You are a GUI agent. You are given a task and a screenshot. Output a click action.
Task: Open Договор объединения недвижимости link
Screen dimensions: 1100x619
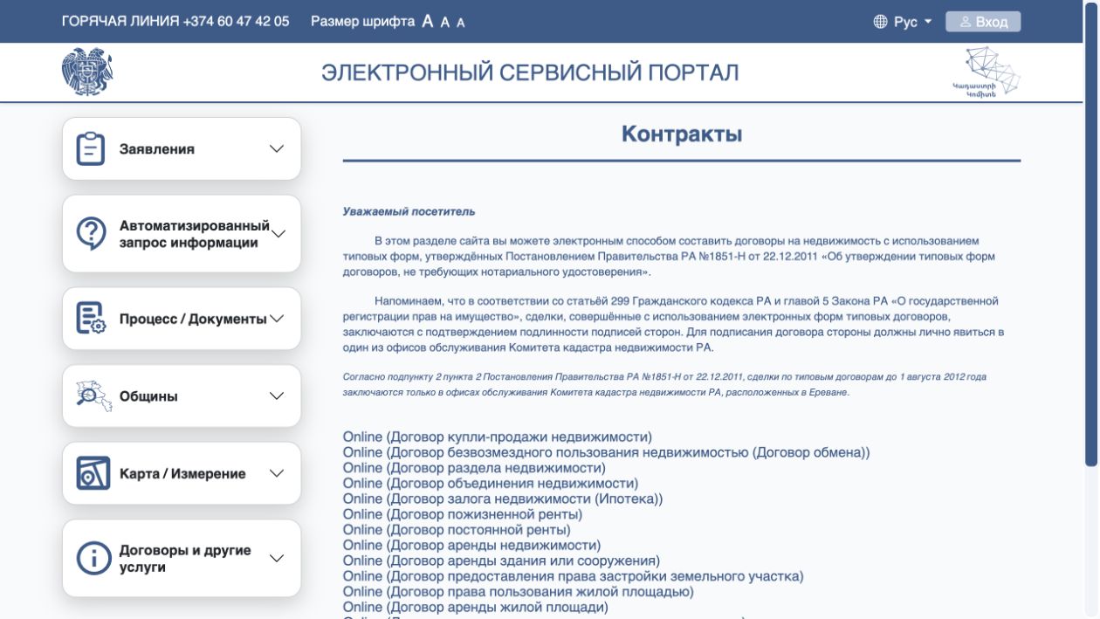(490, 483)
